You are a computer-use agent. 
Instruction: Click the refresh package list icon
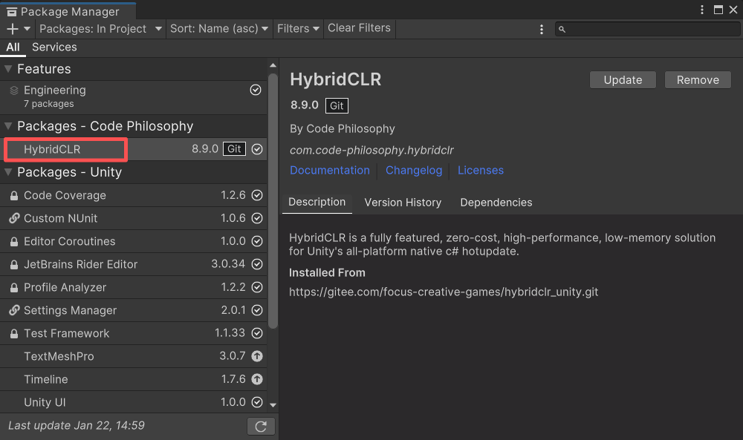[261, 427]
